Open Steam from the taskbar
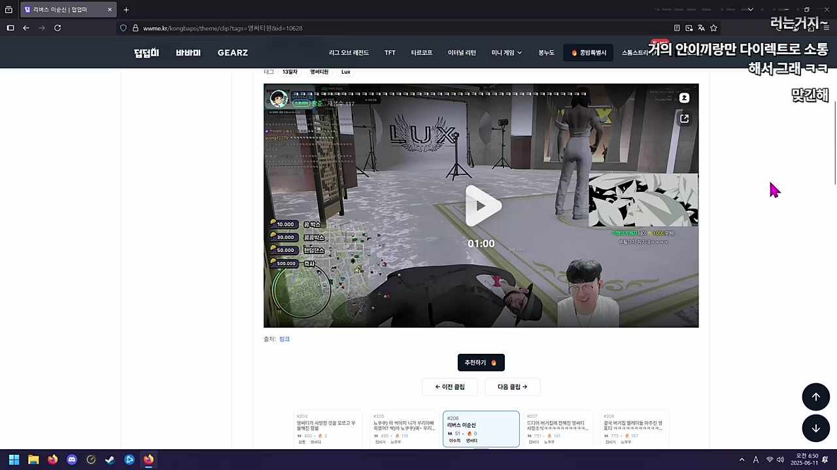Viewport: 837px width, 470px height. point(111,460)
